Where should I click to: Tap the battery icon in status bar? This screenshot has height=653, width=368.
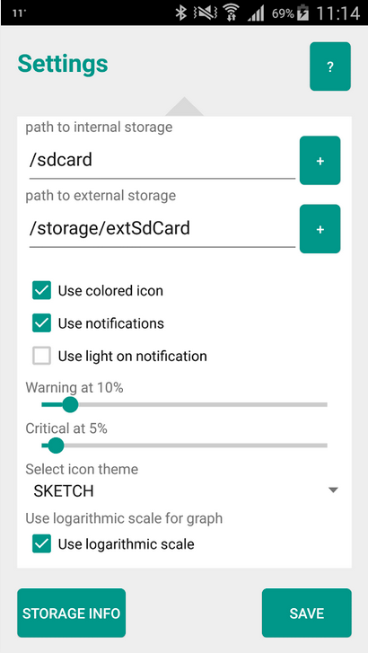(x=303, y=13)
